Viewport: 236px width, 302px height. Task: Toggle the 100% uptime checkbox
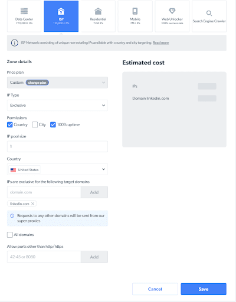point(53,124)
